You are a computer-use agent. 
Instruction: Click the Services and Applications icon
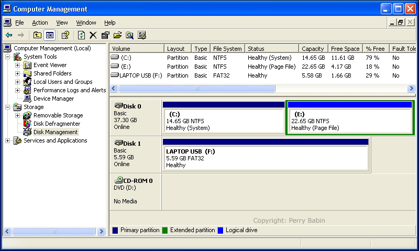coord(17,140)
